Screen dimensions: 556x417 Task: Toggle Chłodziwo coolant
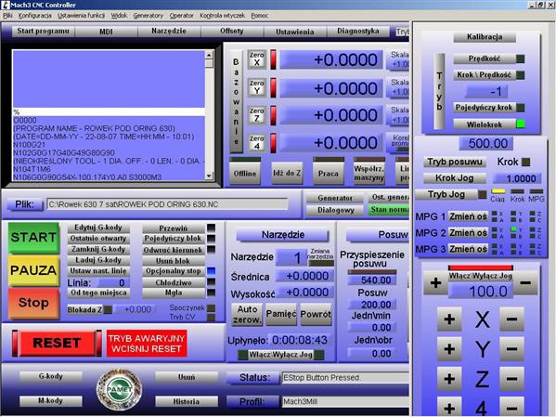(x=174, y=283)
